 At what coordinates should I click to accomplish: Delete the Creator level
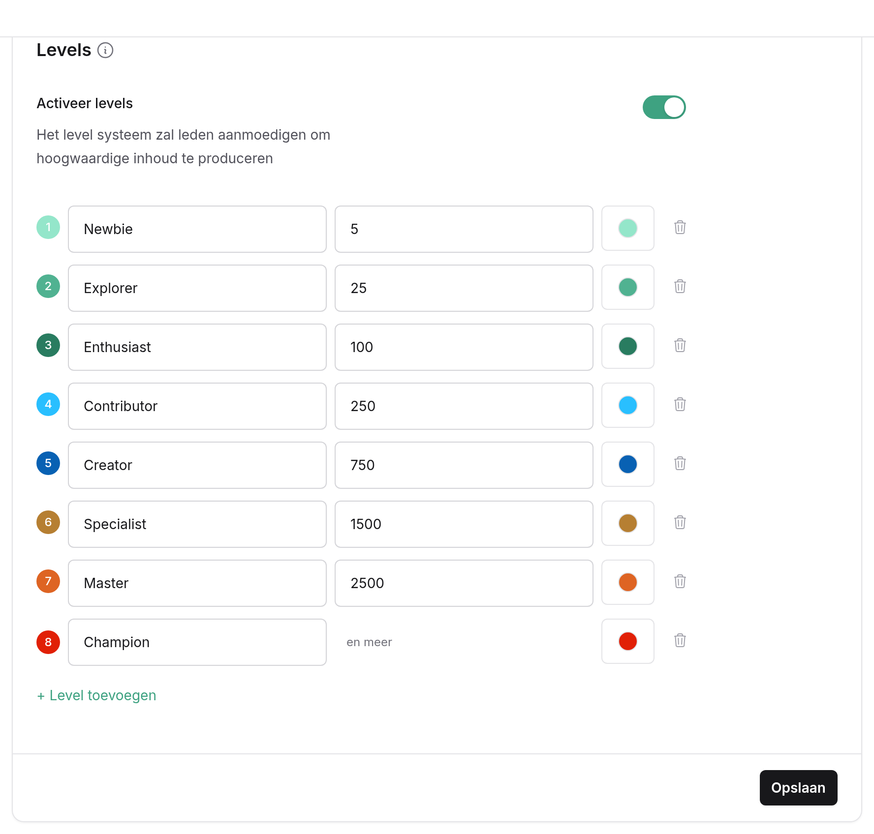[x=680, y=463]
